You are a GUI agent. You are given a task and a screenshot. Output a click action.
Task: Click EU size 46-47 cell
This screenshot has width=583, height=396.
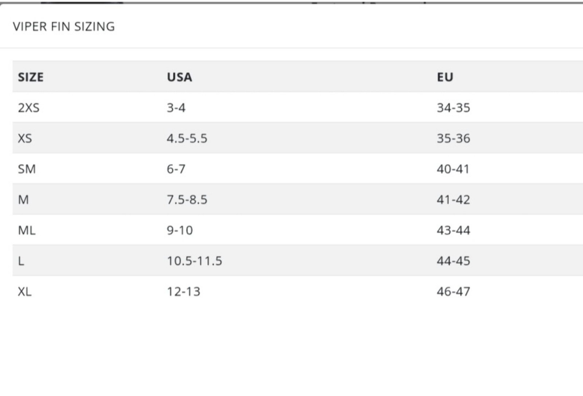click(x=453, y=291)
